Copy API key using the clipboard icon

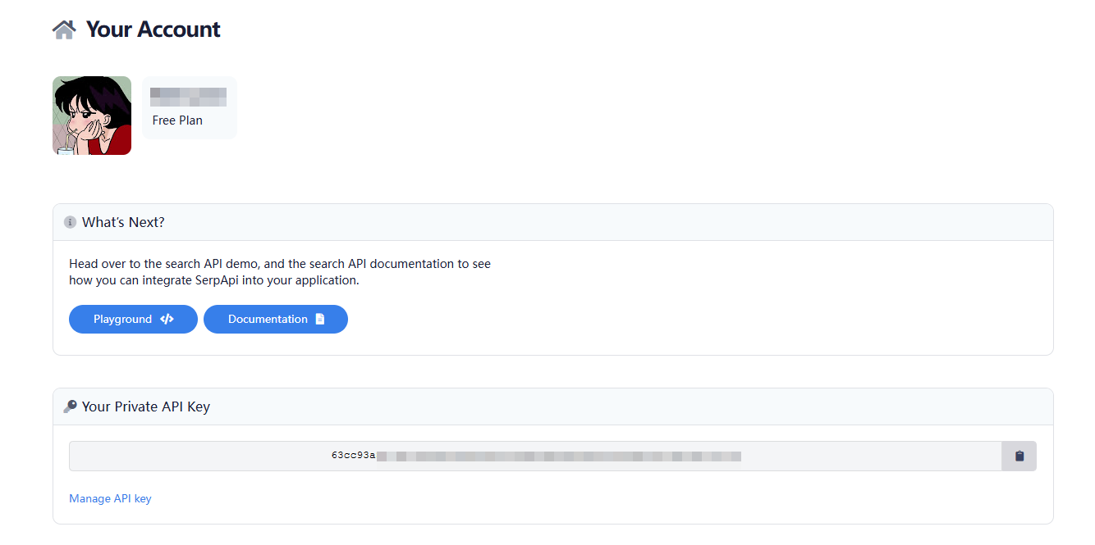[x=1019, y=456]
